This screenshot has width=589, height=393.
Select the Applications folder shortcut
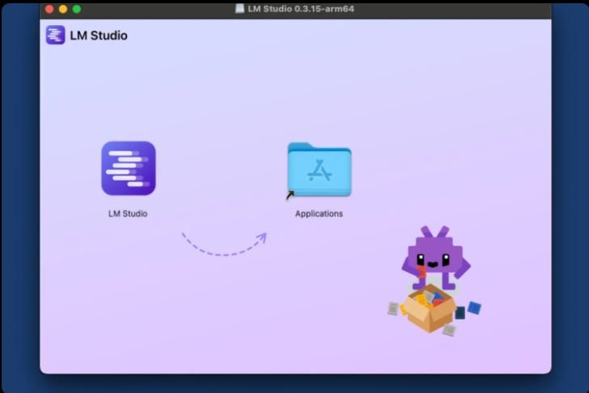click(x=320, y=170)
